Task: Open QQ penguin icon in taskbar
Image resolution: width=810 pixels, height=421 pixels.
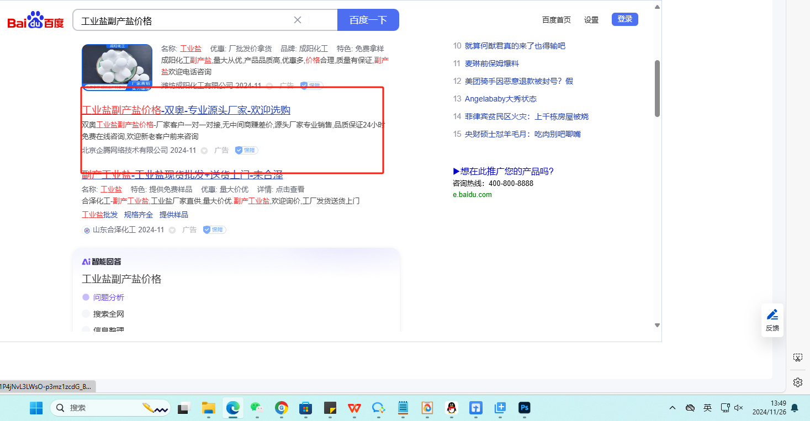Action: pos(452,408)
